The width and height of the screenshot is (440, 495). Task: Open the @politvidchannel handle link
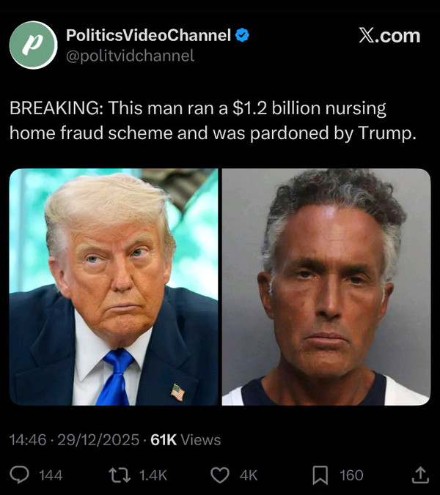tap(131, 56)
